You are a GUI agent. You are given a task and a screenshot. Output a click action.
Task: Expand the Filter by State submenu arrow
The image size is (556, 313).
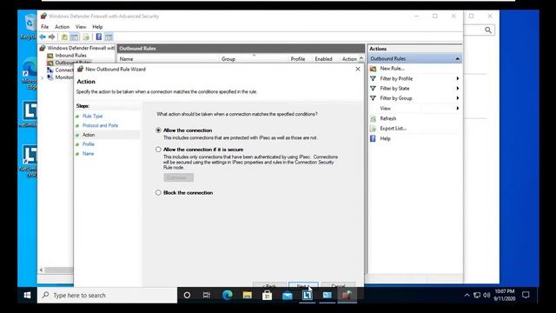coord(458,89)
